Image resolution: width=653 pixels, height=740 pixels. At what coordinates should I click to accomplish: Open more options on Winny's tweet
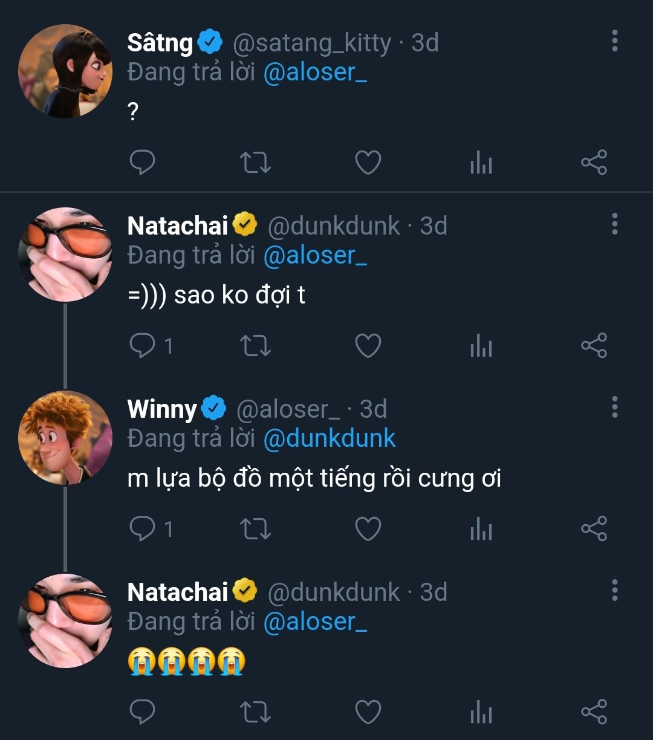(614, 407)
